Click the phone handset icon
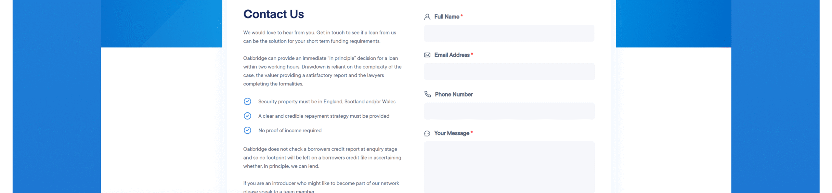 [x=427, y=94]
